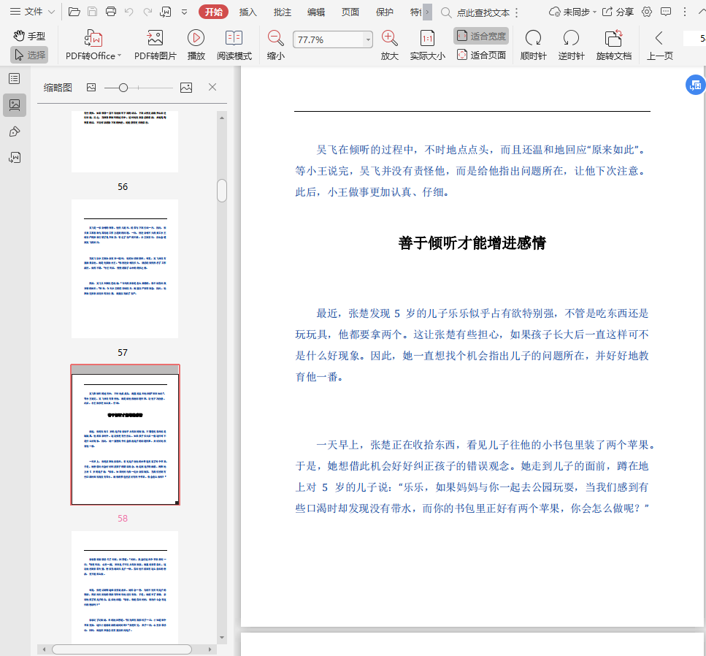Zoom out using the 缩小 magnifier
706x656 pixels.
pos(275,39)
